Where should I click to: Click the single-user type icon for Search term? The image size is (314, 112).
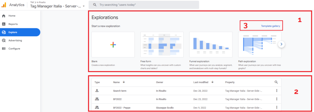(x=97, y=91)
